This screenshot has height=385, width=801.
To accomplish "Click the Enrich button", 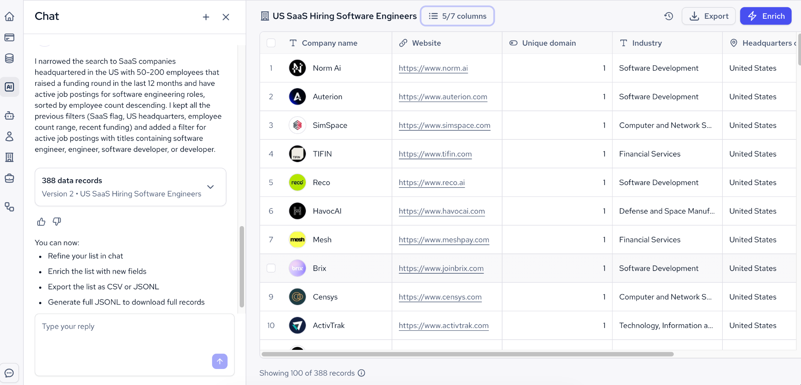I will pyautogui.click(x=766, y=16).
